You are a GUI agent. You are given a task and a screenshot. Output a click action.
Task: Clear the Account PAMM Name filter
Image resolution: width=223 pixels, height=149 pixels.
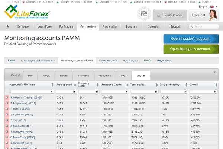(x=52, y=92)
